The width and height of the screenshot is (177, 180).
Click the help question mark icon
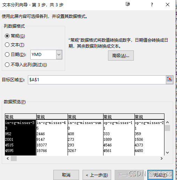point(152,5)
